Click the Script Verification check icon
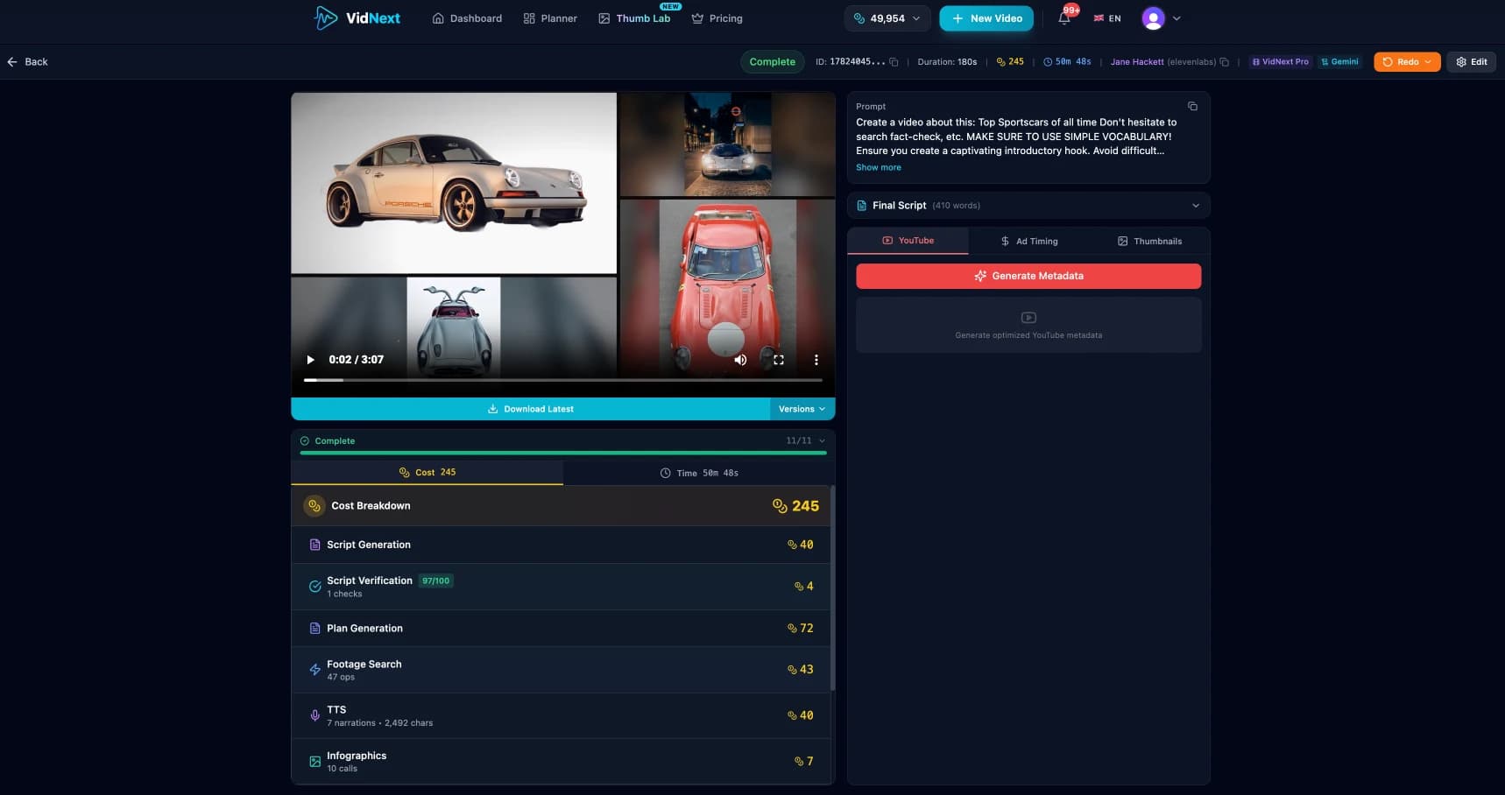 point(314,587)
